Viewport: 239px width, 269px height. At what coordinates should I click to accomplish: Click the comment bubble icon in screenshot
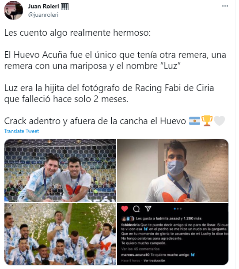tap(137, 209)
